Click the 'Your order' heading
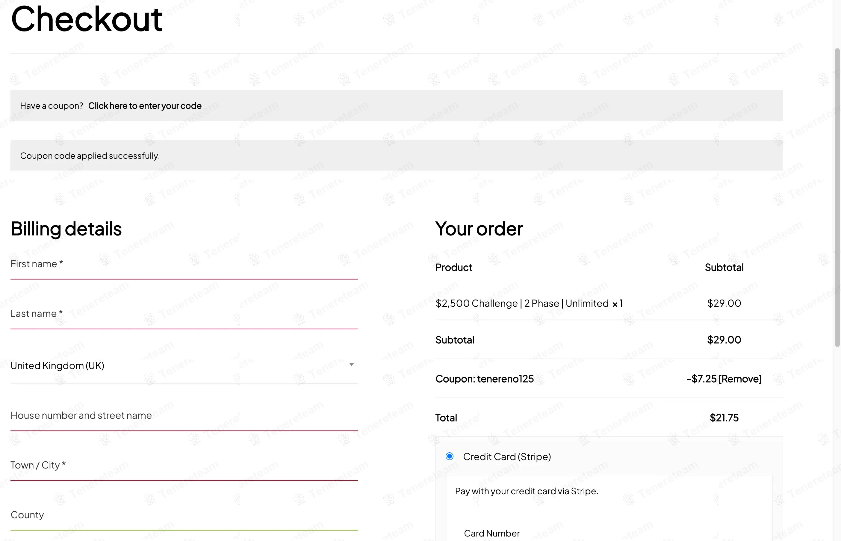 [479, 229]
